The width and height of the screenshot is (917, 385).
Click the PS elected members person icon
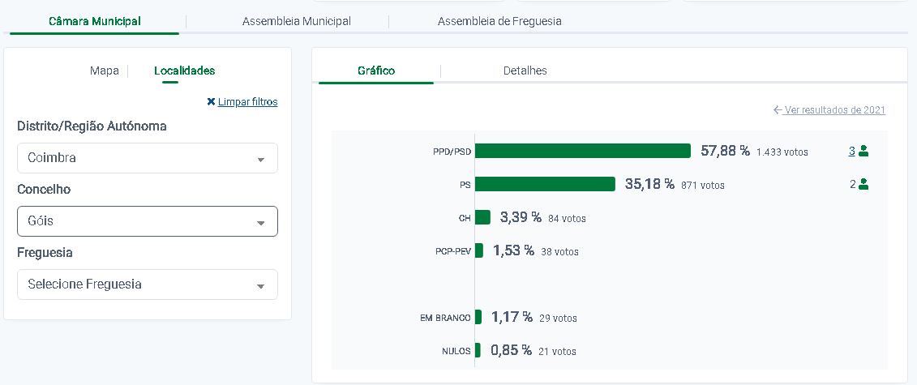863,184
